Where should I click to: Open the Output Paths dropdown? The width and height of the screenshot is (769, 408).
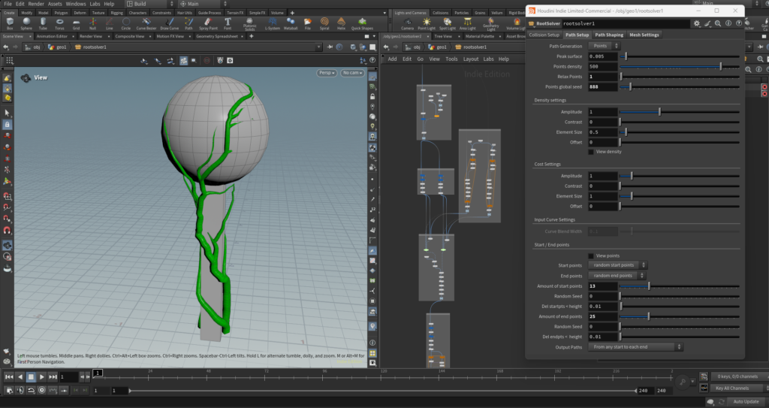point(636,347)
